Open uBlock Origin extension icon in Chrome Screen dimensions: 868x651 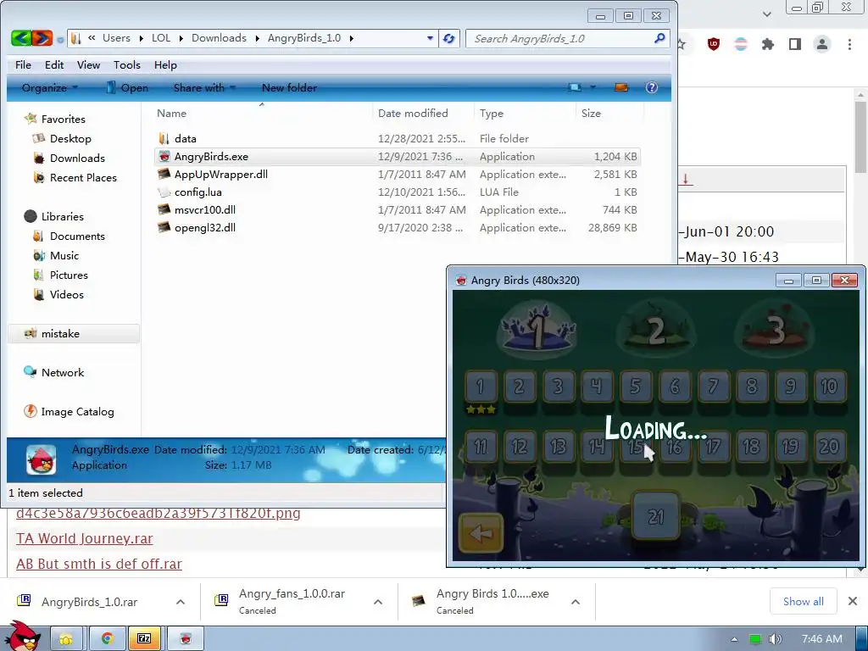(714, 44)
